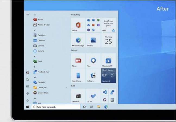Launch the Camera app
The image size is (176, 122).
click(x=39, y=46)
